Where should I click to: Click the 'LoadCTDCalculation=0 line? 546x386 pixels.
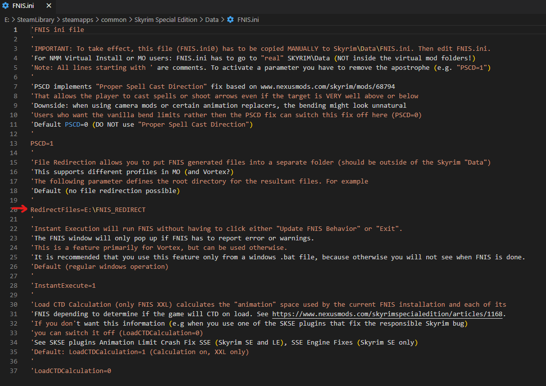coord(71,371)
